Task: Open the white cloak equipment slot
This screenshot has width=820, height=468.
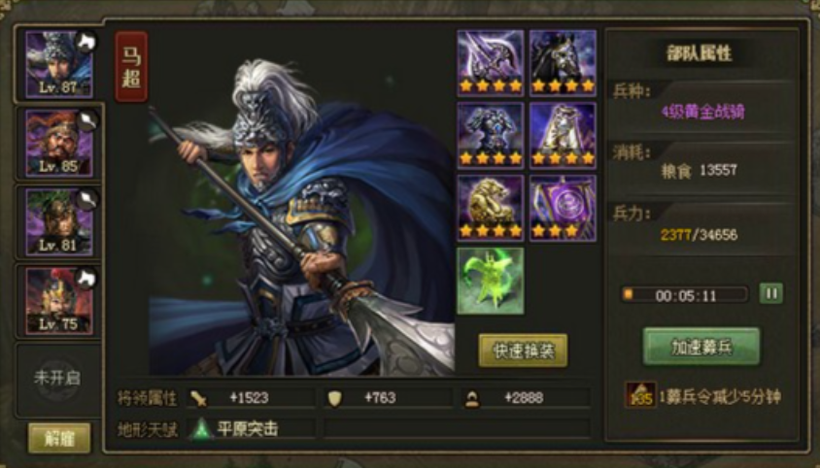Action: [563, 135]
